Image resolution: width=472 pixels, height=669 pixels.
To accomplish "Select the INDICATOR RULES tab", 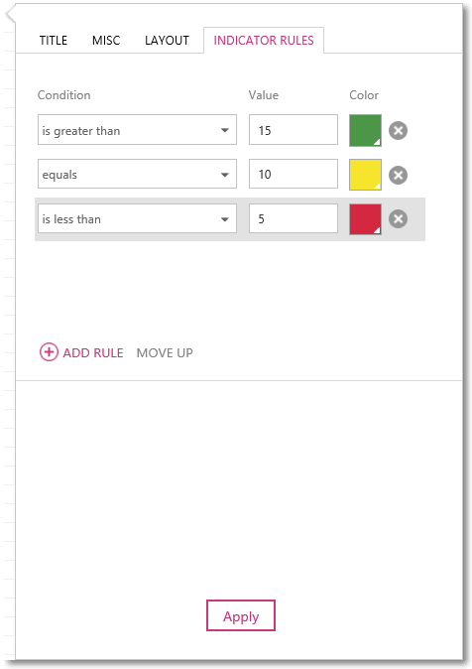I will tap(264, 41).
